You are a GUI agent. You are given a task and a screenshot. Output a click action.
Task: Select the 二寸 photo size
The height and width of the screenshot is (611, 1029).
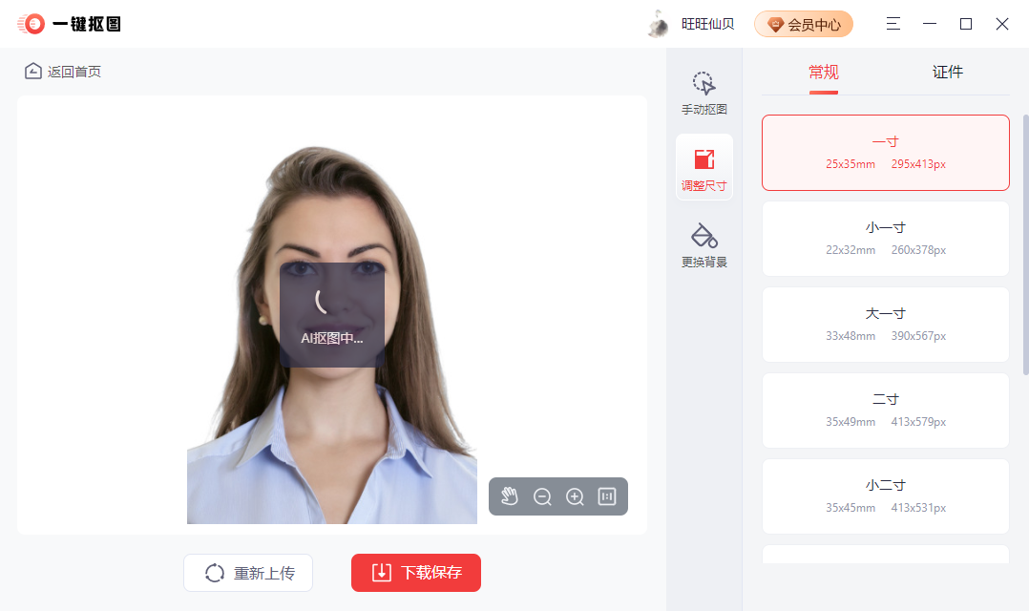885,411
